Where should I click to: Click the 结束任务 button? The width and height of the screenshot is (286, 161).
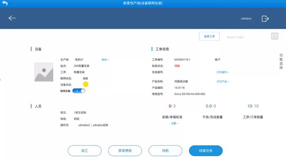(x=206, y=151)
